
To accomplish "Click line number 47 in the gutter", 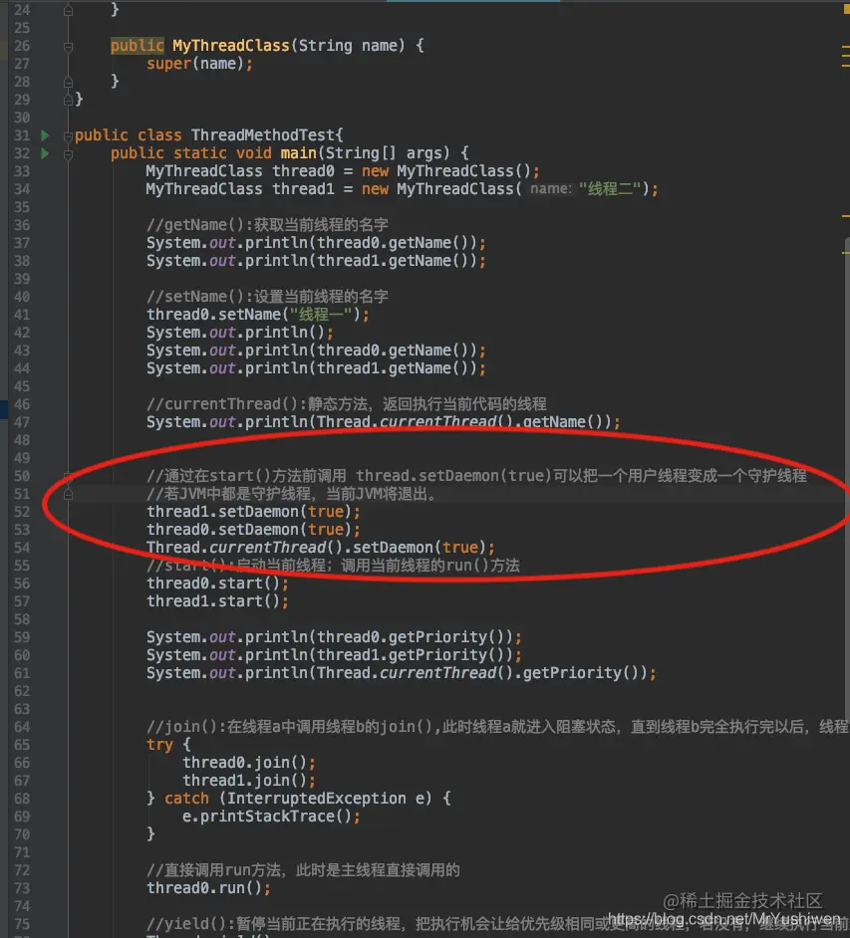I will [x=22, y=422].
